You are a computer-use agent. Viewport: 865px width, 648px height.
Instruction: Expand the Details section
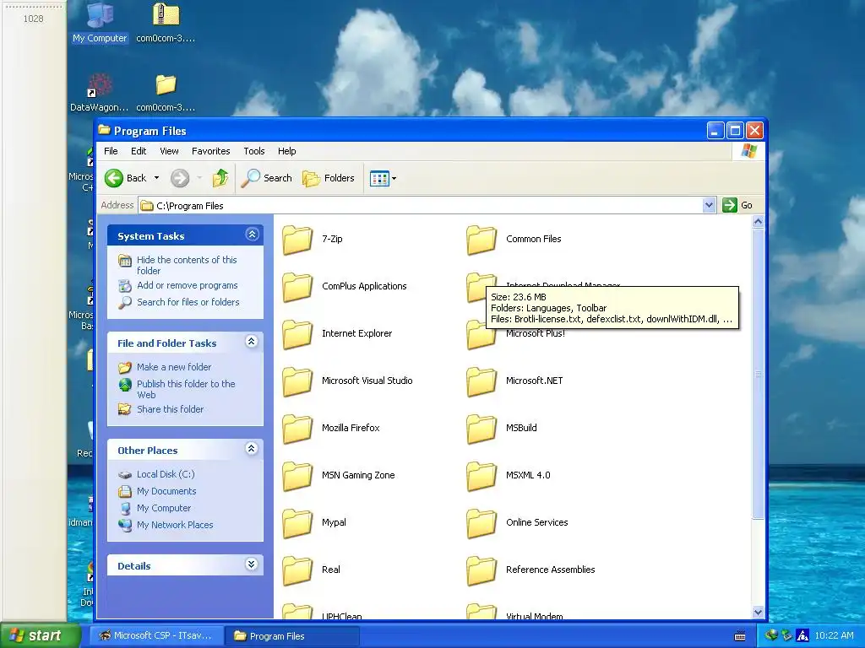point(252,564)
